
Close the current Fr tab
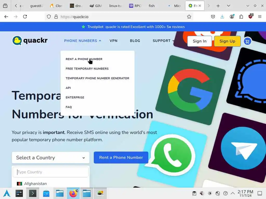tap(200, 6)
